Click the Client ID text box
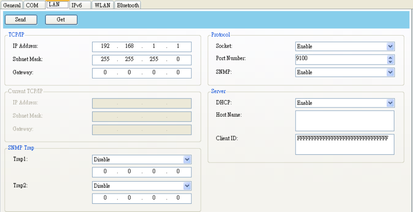 (x=345, y=144)
